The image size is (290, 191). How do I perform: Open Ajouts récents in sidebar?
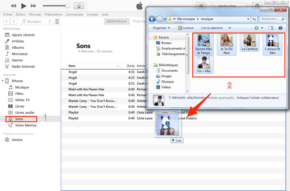click(x=23, y=35)
